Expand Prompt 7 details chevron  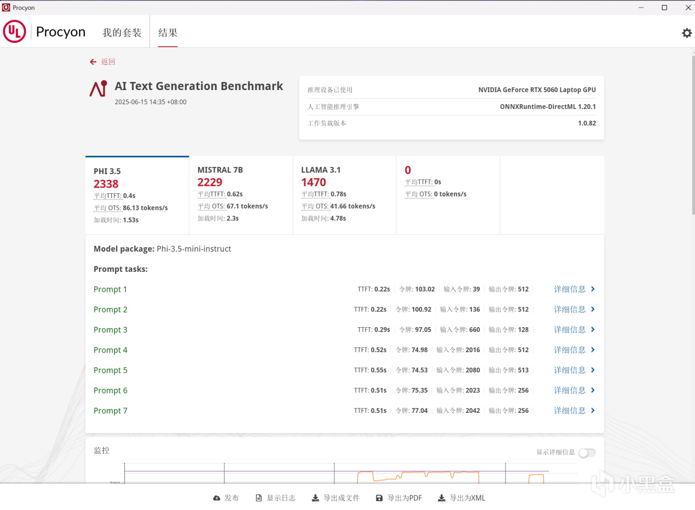coord(593,411)
